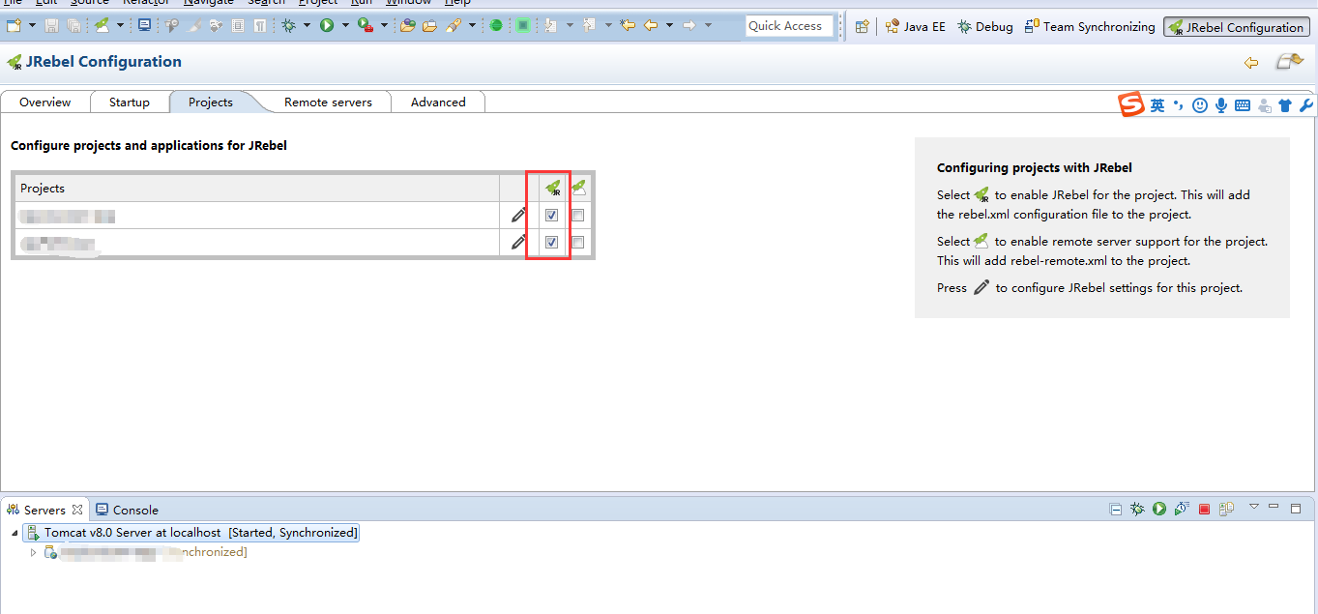The image size is (1318, 614).
Task: Click the yellow Back navigation arrow in toolbar
Action: point(651,25)
